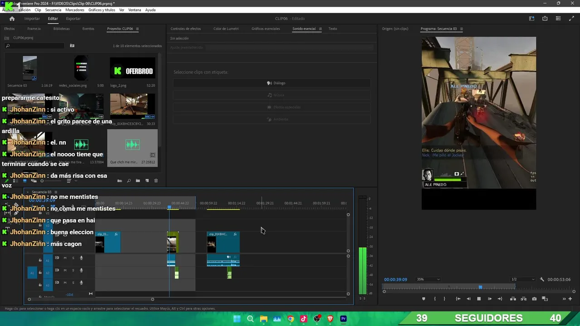
Task: Click Automate to Sequence icon in Project panel
Action: (120, 181)
